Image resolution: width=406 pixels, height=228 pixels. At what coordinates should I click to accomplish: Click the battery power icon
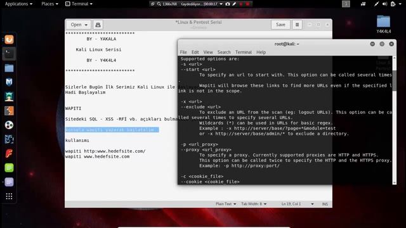tap(393, 4)
